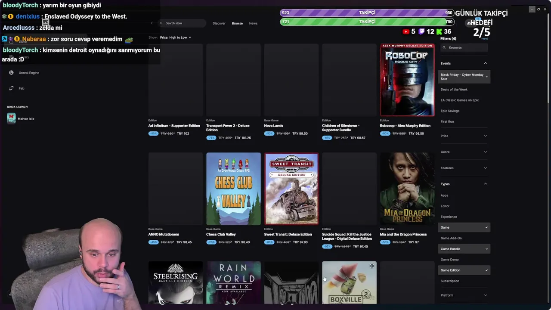
Task: Click the TRY 97.80 price text
Action: pos(300,242)
